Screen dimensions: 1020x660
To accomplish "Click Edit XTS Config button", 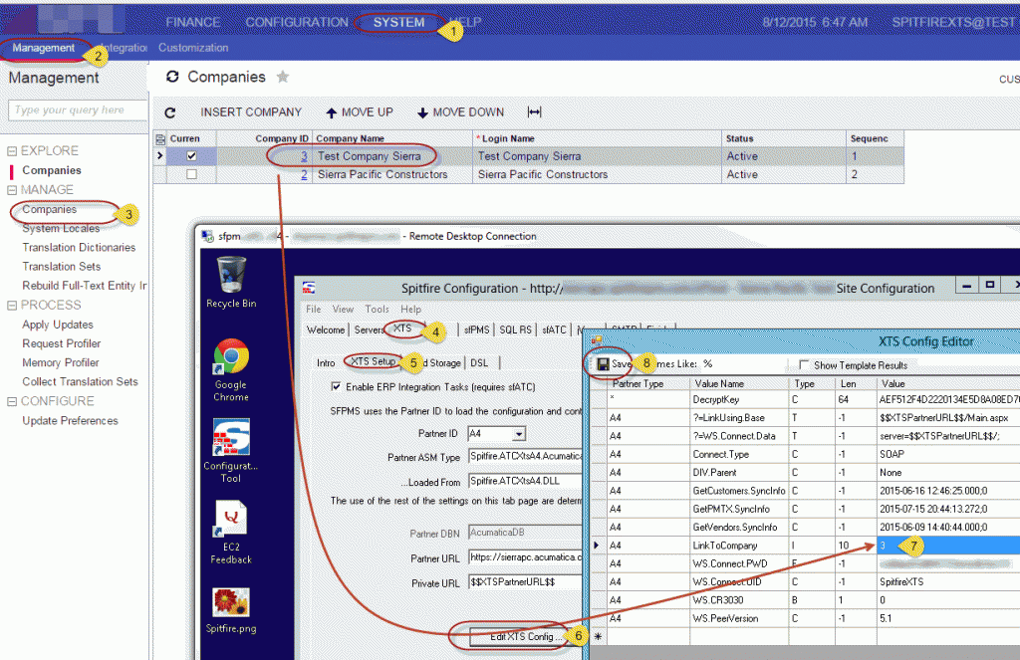I will [526, 636].
